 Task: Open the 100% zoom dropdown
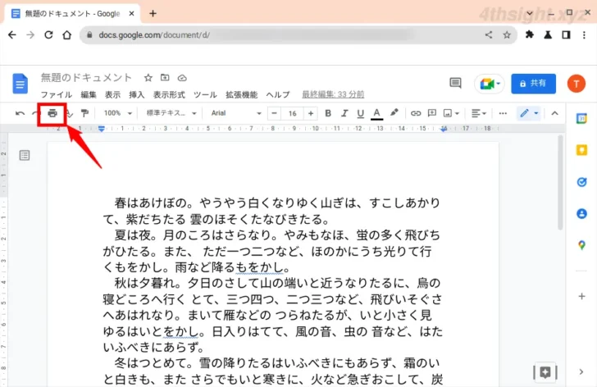(117, 113)
